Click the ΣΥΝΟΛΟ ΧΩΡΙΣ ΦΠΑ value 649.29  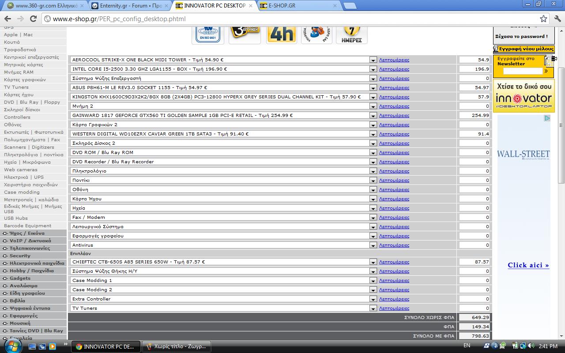(x=475, y=317)
